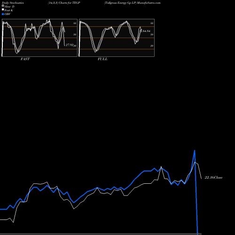Click the 20 axis label in the FULL chart

pos(152,46)
